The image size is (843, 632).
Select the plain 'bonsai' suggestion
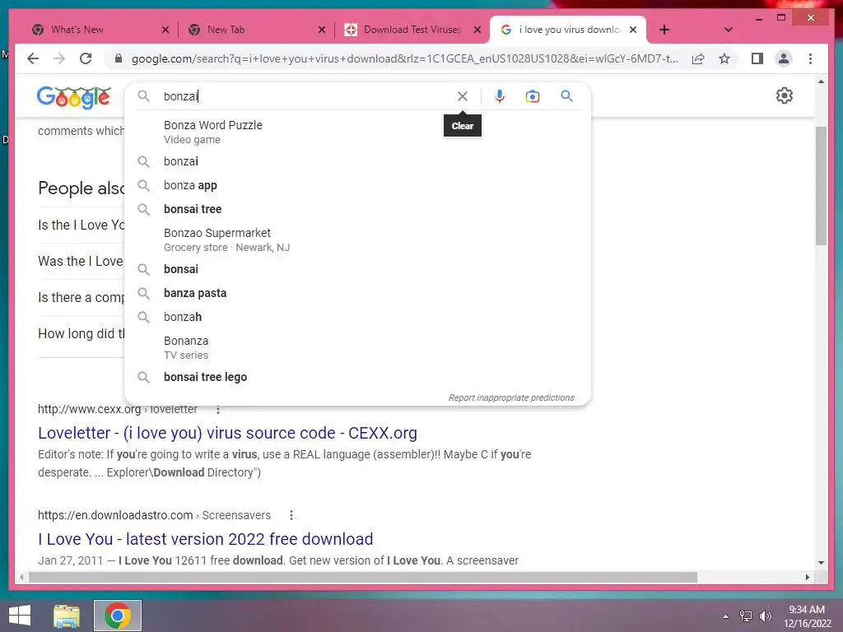click(357, 269)
